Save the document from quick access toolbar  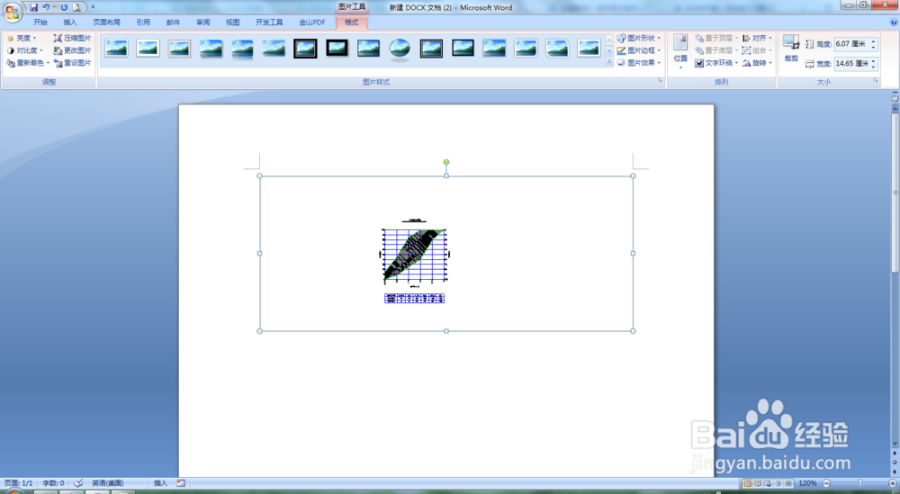click(34, 7)
